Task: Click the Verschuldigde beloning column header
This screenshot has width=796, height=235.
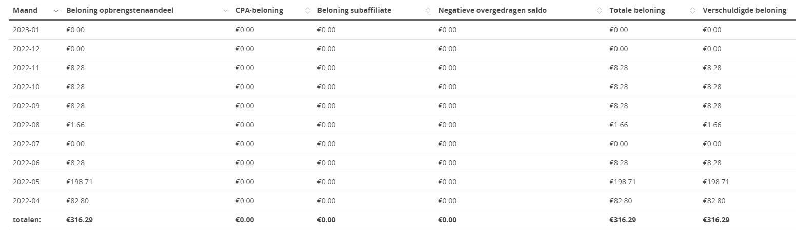Action: [x=744, y=11]
